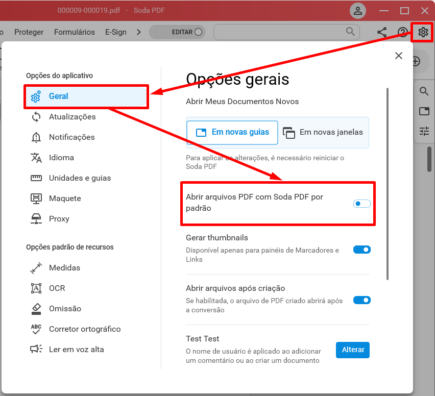This screenshot has width=435, height=396.
Task: Open the Proteger menu tab
Action: [29, 32]
